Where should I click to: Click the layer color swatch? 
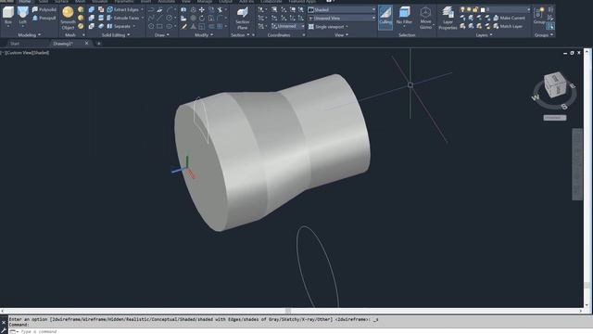pos(483,9)
